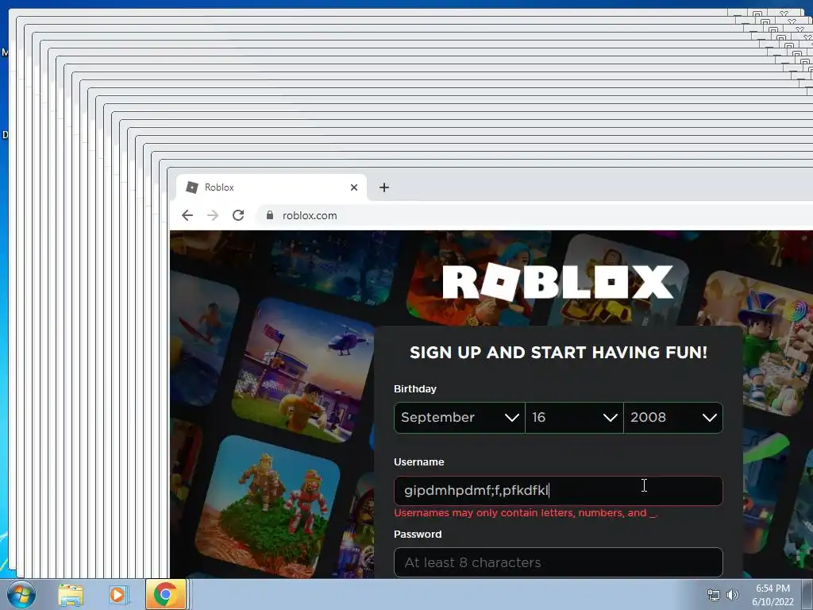Click the username error message text
The image size is (813, 610).
point(526,513)
